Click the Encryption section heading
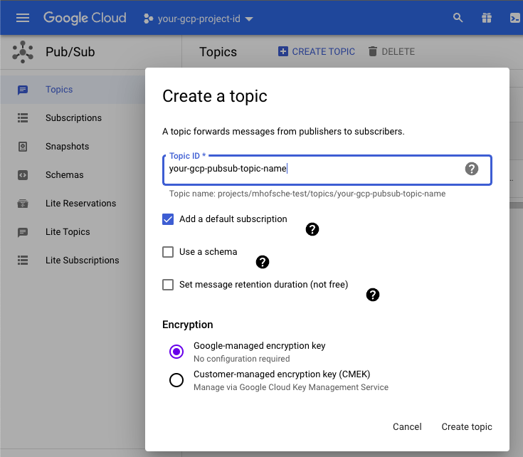The height and width of the screenshot is (457, 523). click(x=188, y=325)
